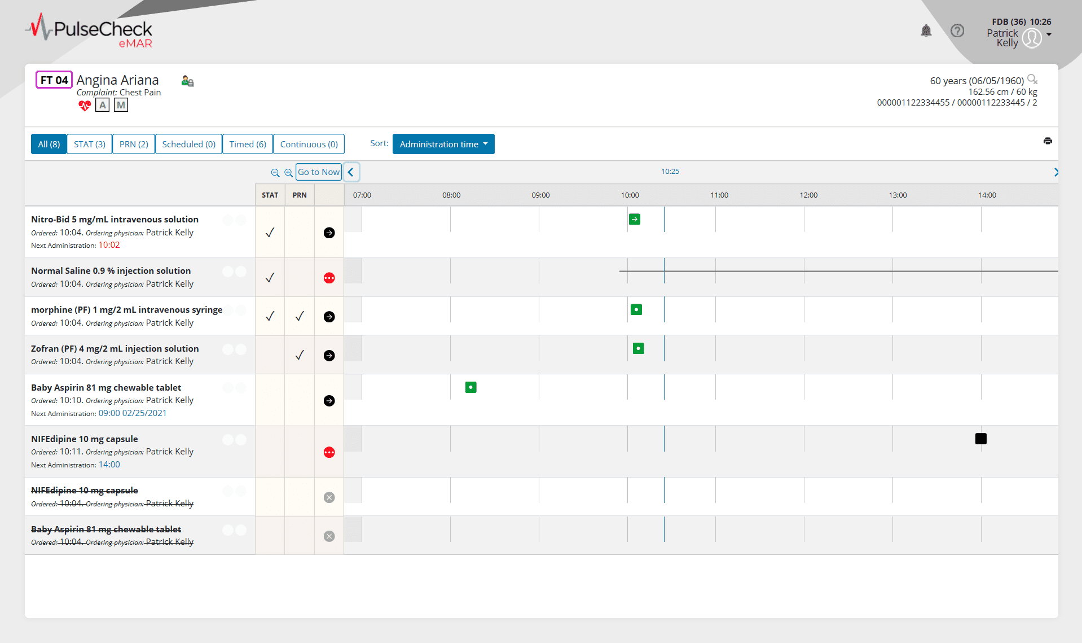Screen dimensions: 1082x643
Task: Click the notification bell icon
Action: (x=926, y=31)
